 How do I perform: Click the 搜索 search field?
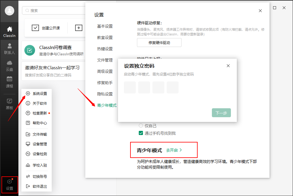tap(54, 10)
